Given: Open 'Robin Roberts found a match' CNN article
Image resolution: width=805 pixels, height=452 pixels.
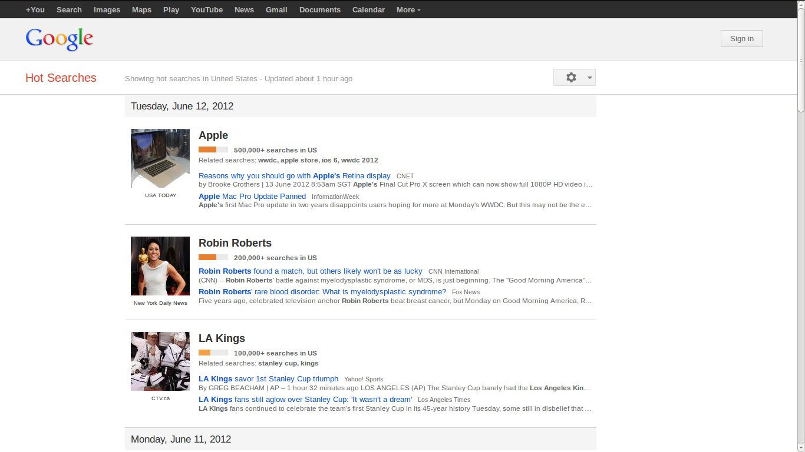Looking at the screenshot, I should (311, 271).
